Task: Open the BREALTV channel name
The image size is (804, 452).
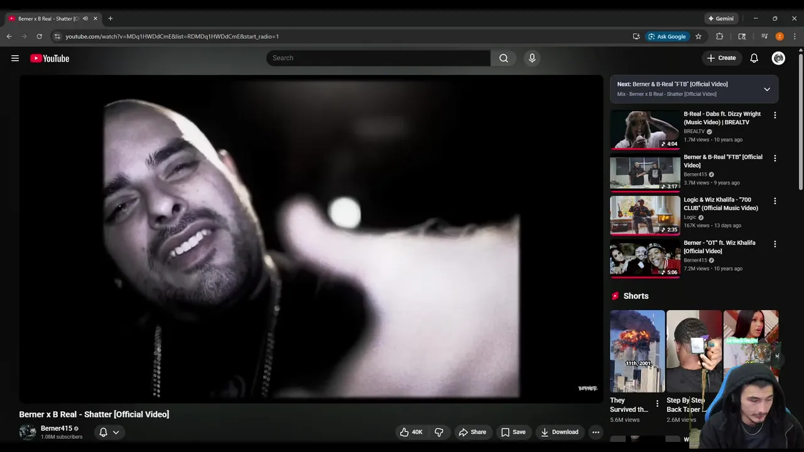Action: 694,132
